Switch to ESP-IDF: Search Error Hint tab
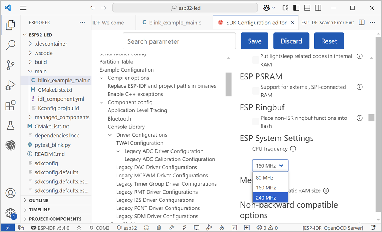The height and width of the screenshot is (232, 382). tap(327, 23)
